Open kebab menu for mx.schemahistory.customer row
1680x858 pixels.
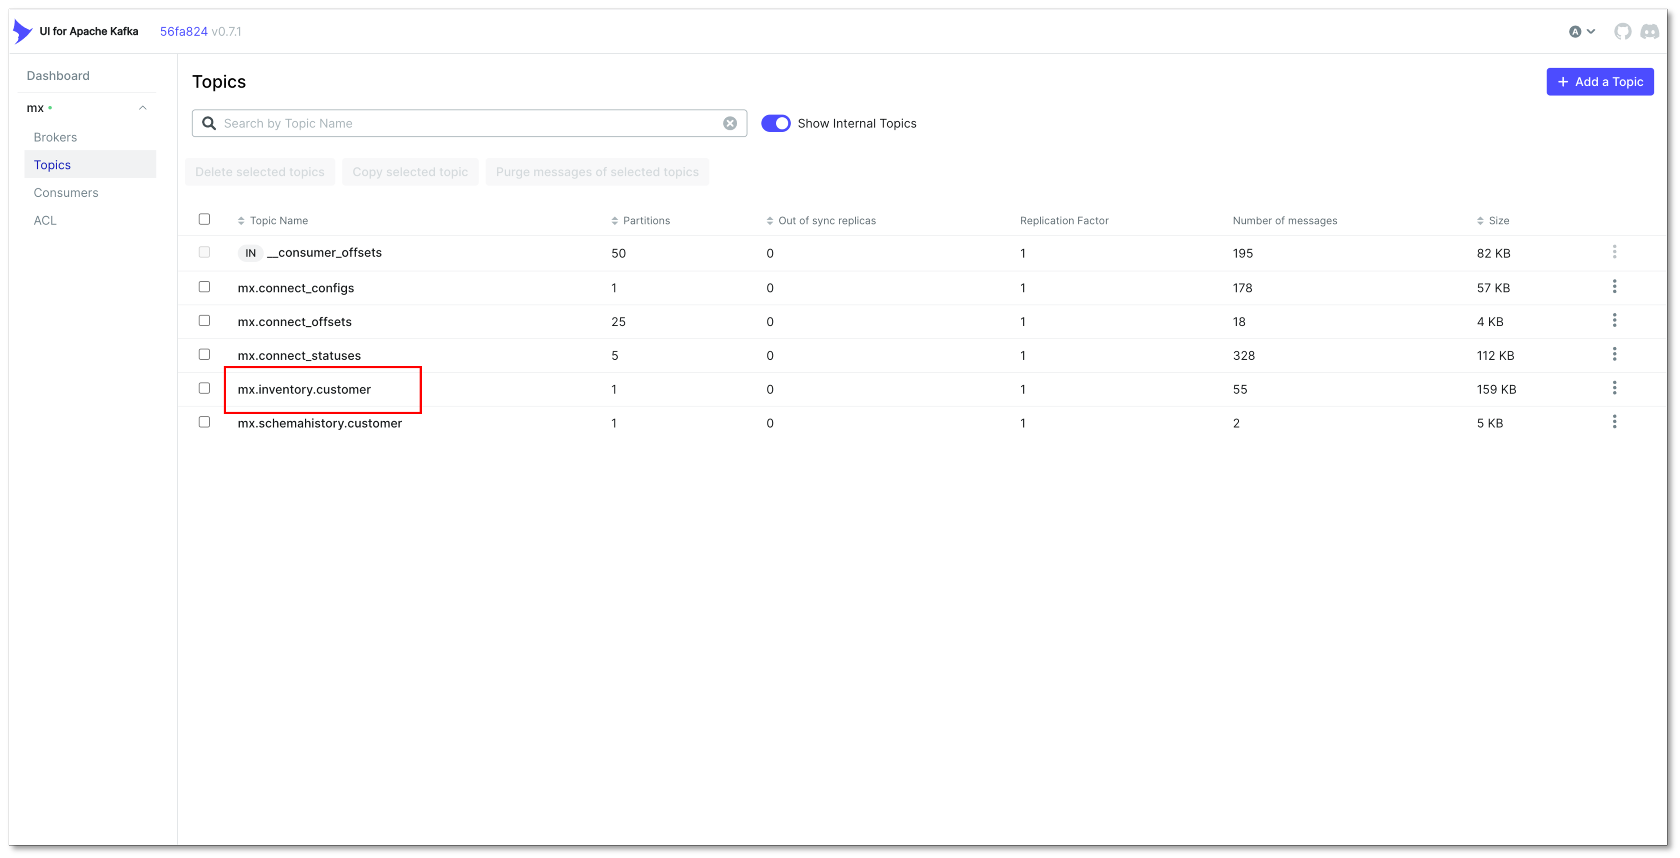1614,422
